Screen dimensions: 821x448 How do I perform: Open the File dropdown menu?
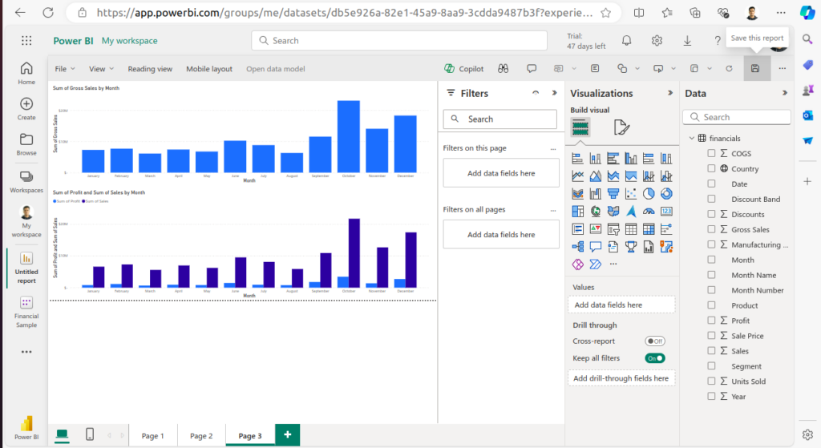coord(64,69)
